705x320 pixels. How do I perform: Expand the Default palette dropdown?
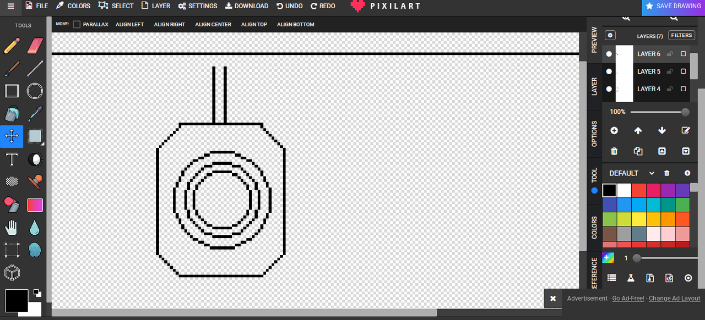(652, 173)
